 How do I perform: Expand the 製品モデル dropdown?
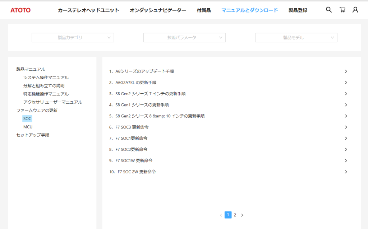coord(296,37)
